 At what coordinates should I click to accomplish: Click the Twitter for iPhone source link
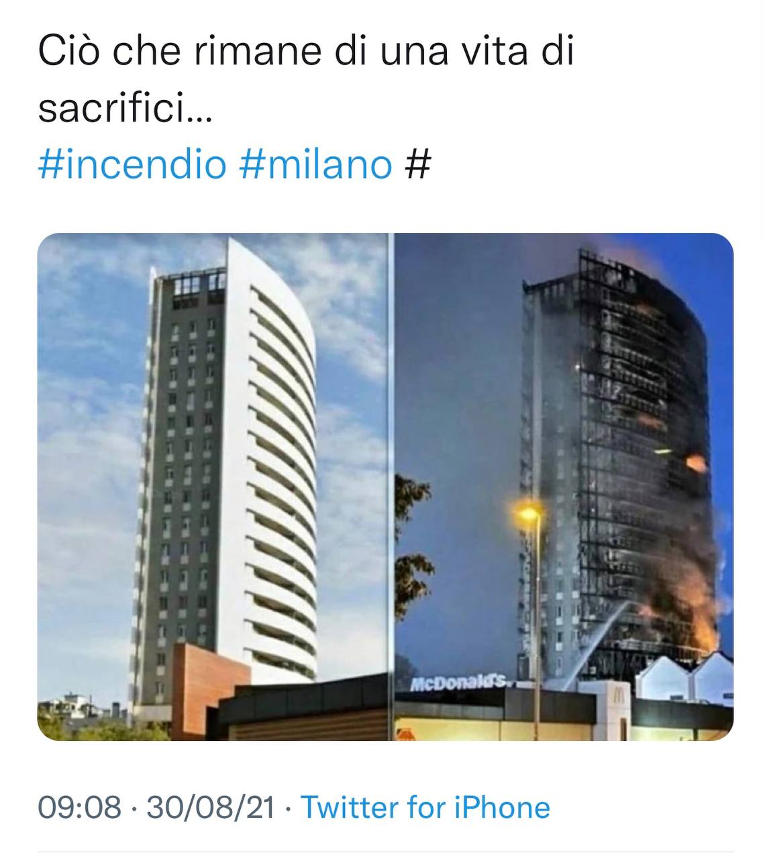pos(425,807)
